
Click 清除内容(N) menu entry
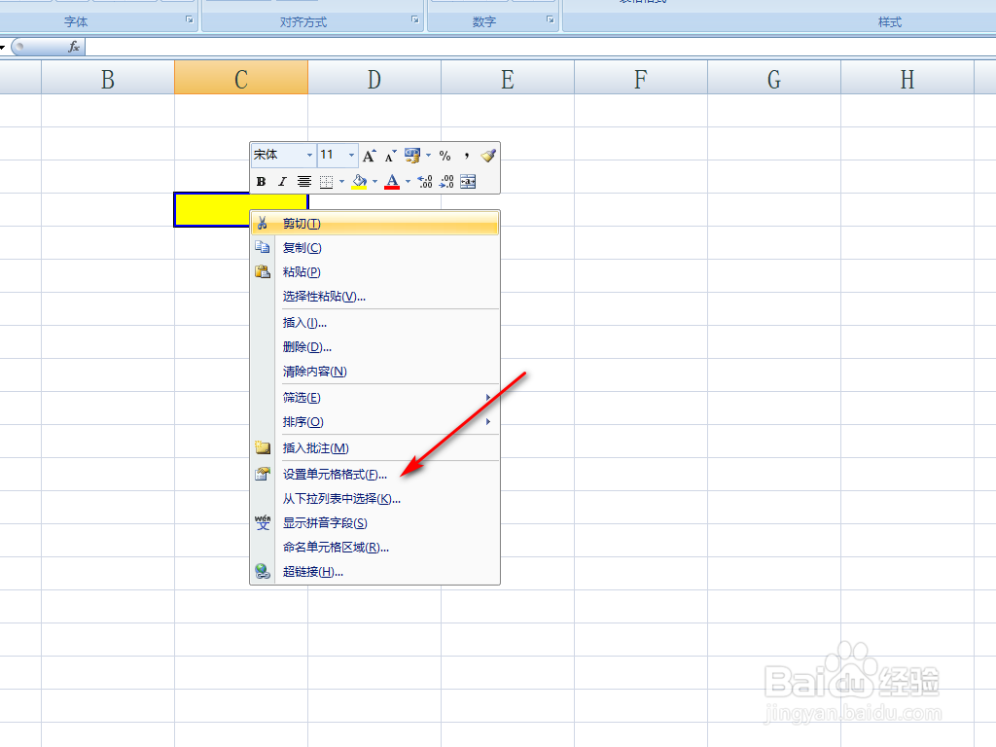pyautogui.click(x=374, y=372)
